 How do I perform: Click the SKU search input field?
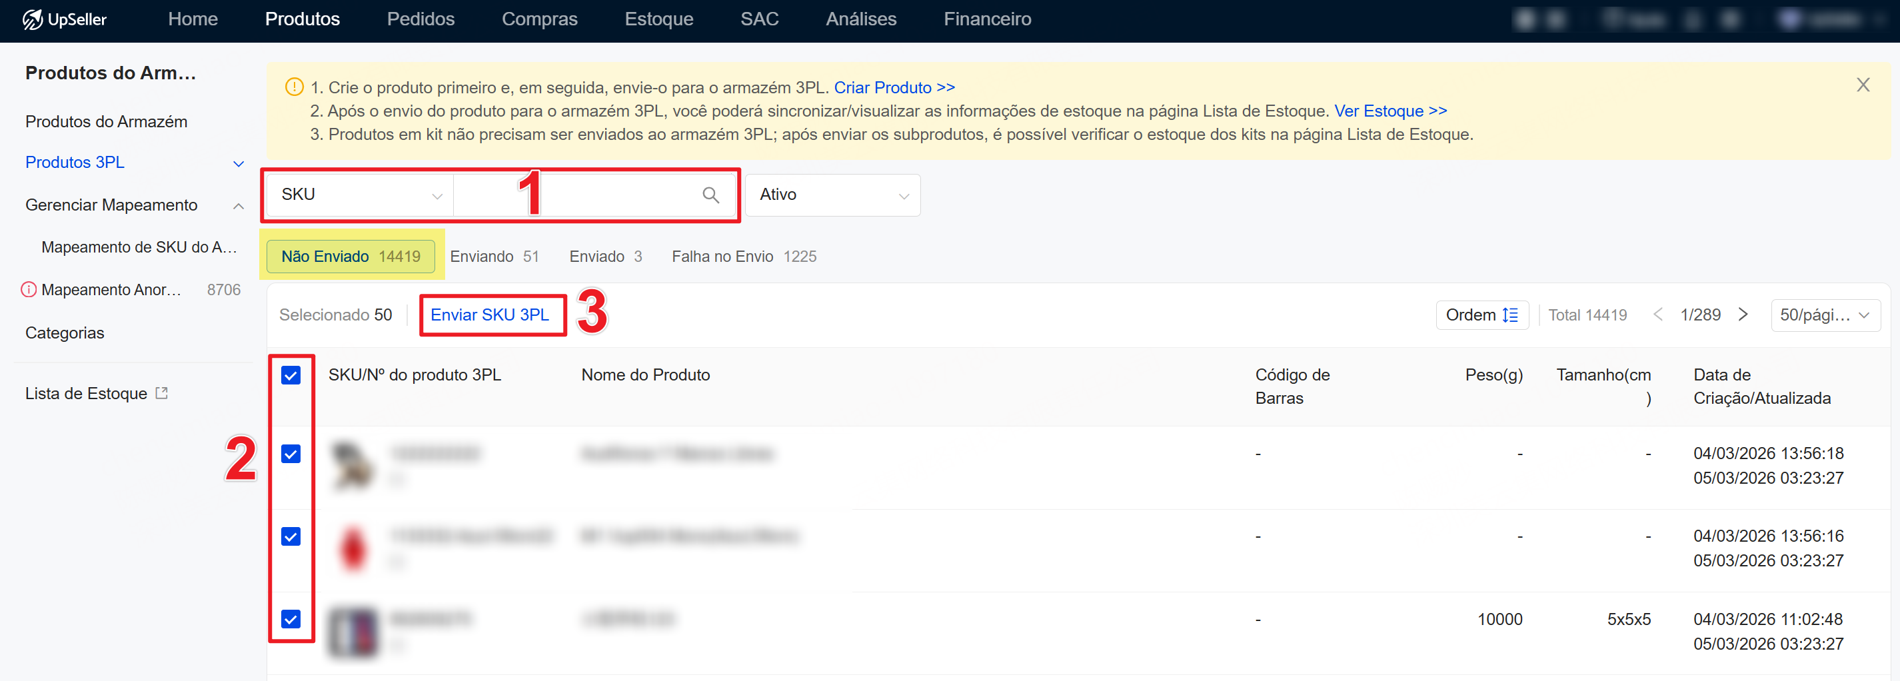pos(575,195)
